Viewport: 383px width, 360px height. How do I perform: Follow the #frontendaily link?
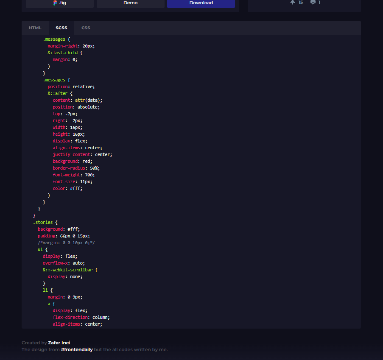pyautogui.click(x=77, y=349)
